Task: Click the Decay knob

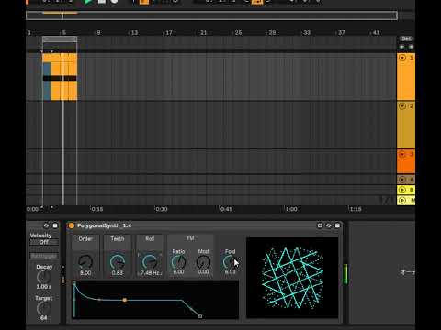Action: [x=44, y=278]
